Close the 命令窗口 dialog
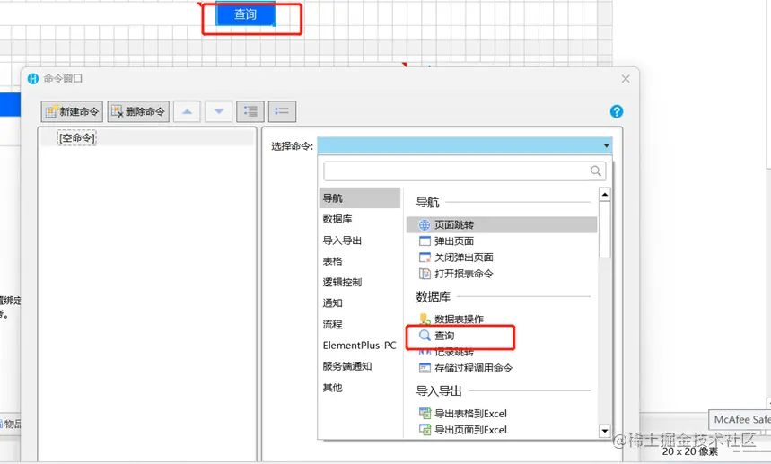 point(626,79)
